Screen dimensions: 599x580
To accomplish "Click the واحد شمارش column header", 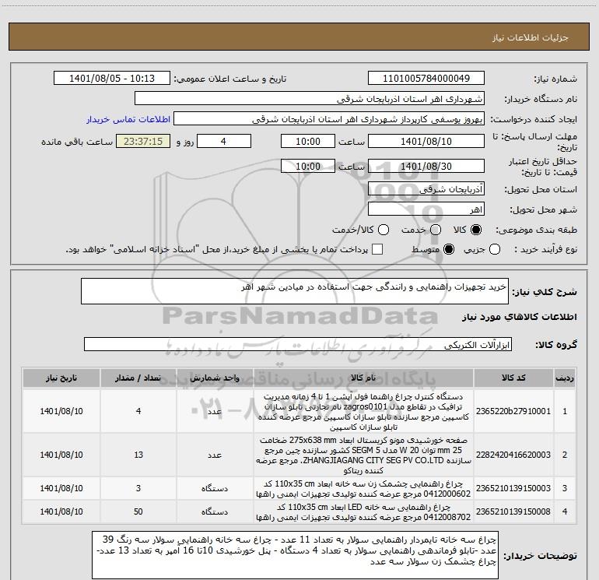I will click(x=215, y=378).
